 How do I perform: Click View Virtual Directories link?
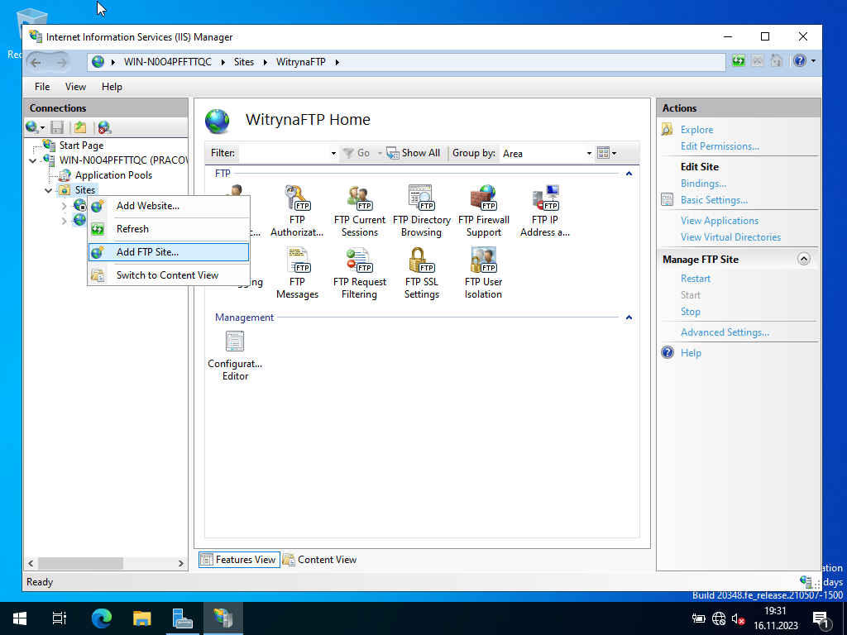click(x=730, y=237)
